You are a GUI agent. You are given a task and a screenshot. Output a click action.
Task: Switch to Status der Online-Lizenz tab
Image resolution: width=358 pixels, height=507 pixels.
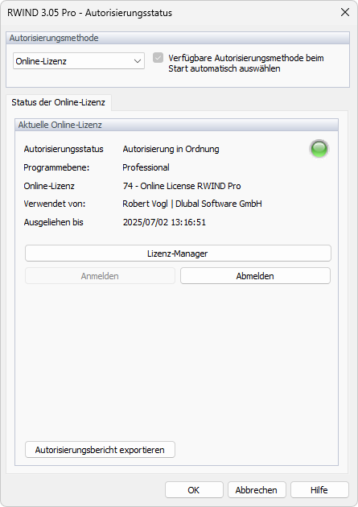pos(59,102)
